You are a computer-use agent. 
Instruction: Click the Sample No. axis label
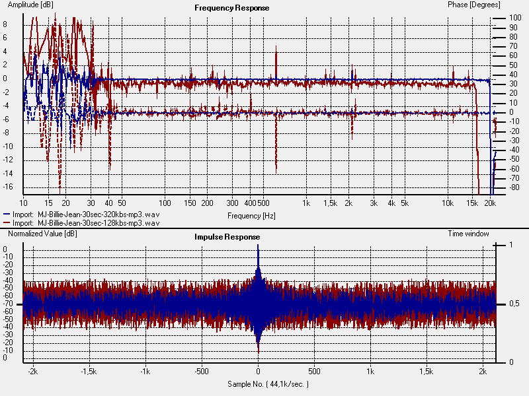click(x=268, y=384)
